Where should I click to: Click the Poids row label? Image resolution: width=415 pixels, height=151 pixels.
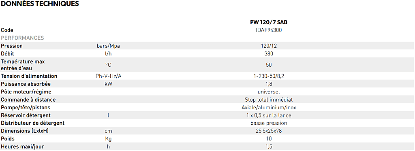point(8,138)
